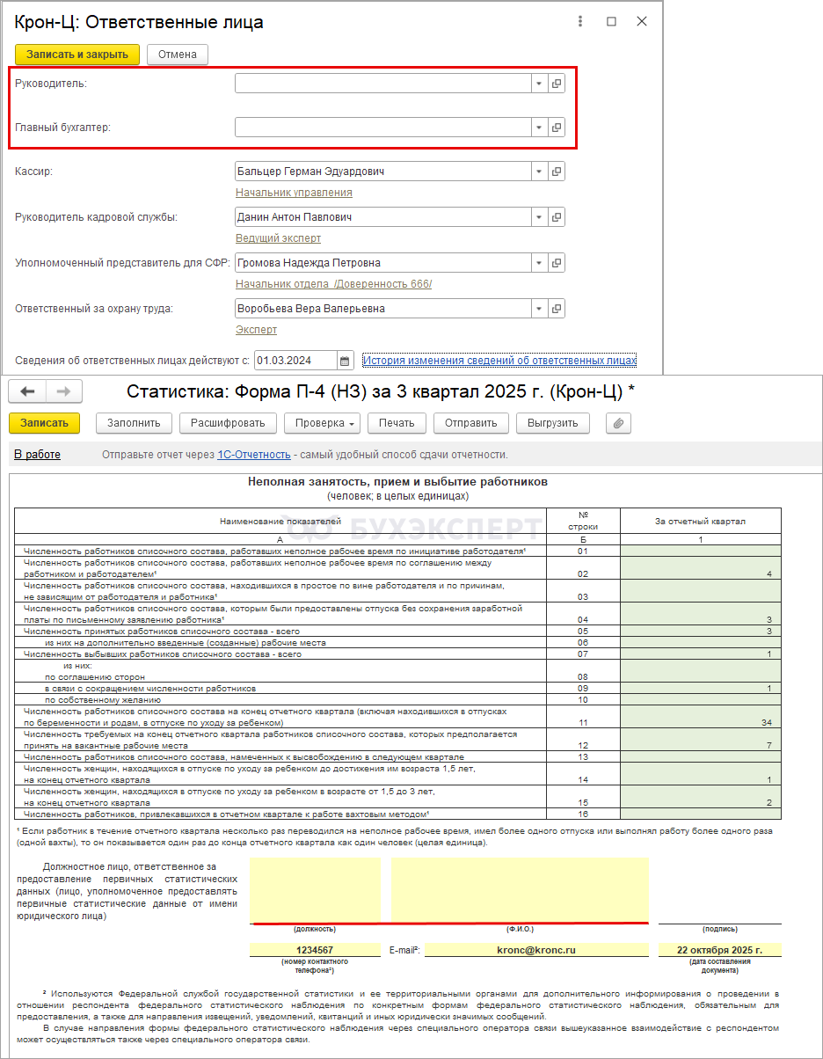Screen dimensions: 823x1059
Task: Expand the Главный бухгалтер dropdown list
Action: 538,128
